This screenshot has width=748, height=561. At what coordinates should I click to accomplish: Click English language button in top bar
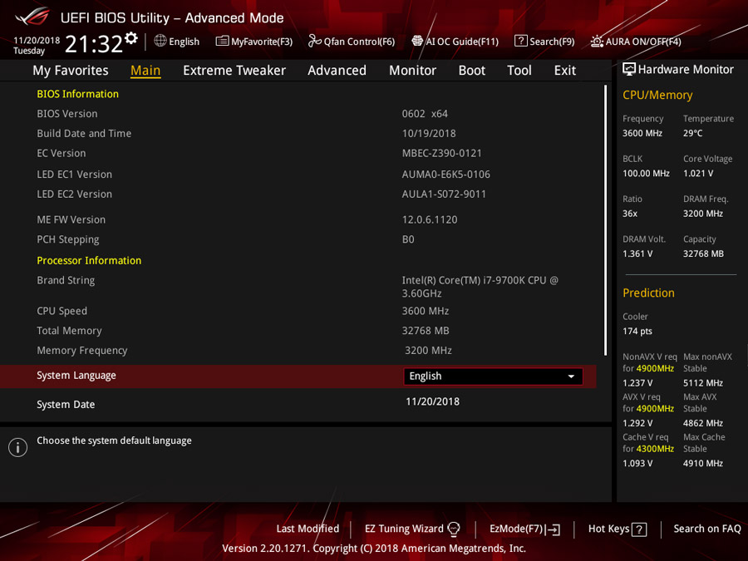coord(177,42)
